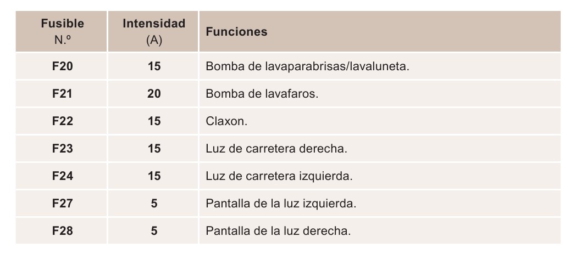Select the F22 fuse cell
The width and height of the screenshot is (565, 259).
coord(61,121)
